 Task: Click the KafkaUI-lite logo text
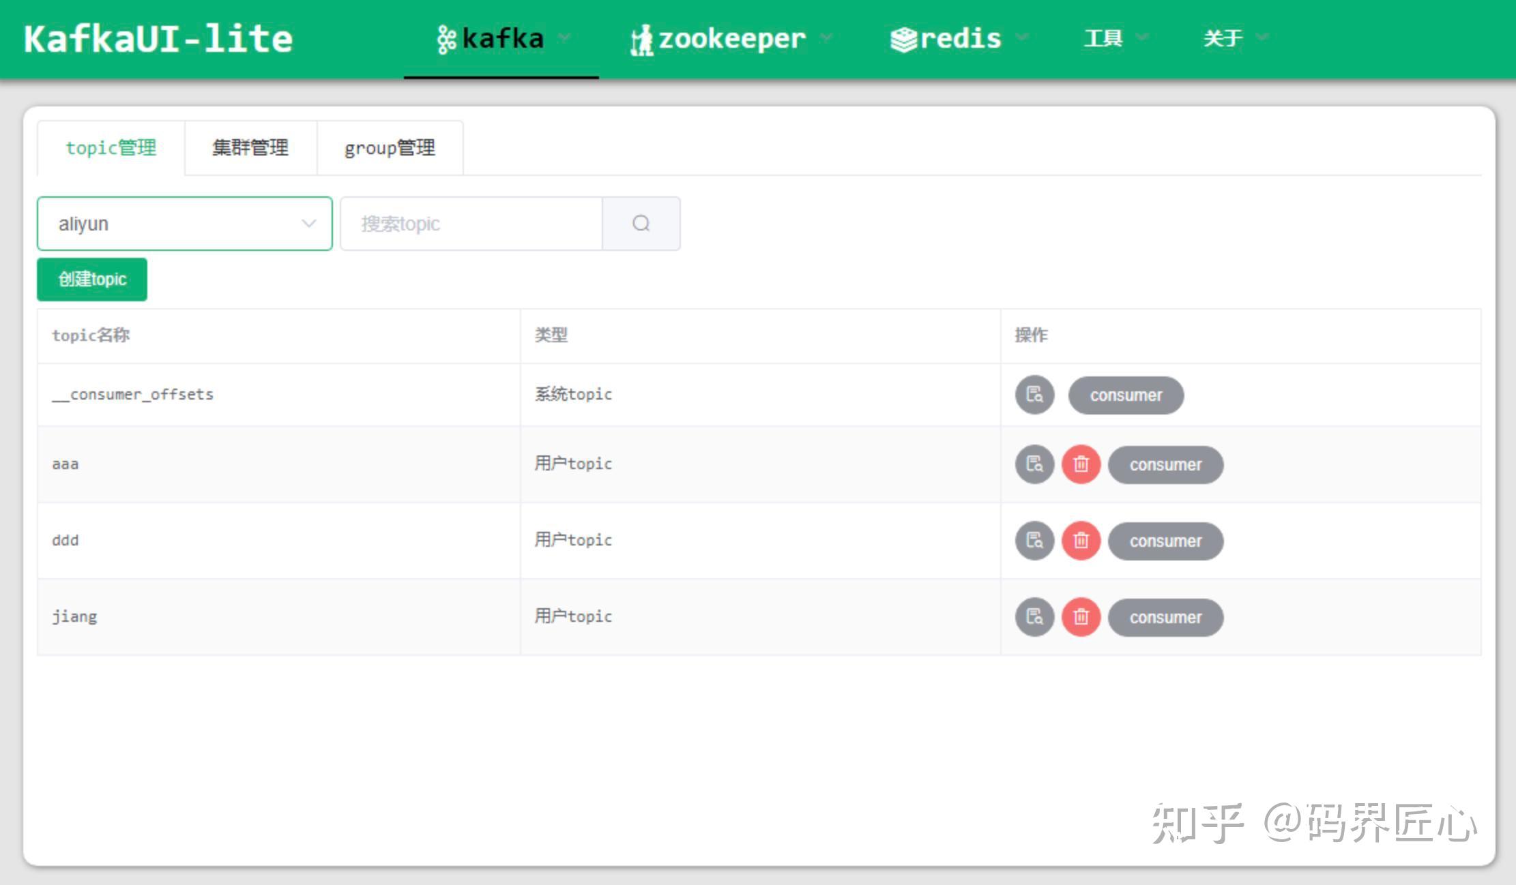pyautogui.click(x=157, y=39)
